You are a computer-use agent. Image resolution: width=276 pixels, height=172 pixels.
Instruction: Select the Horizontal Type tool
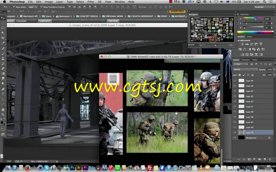(x=3, y=94)
